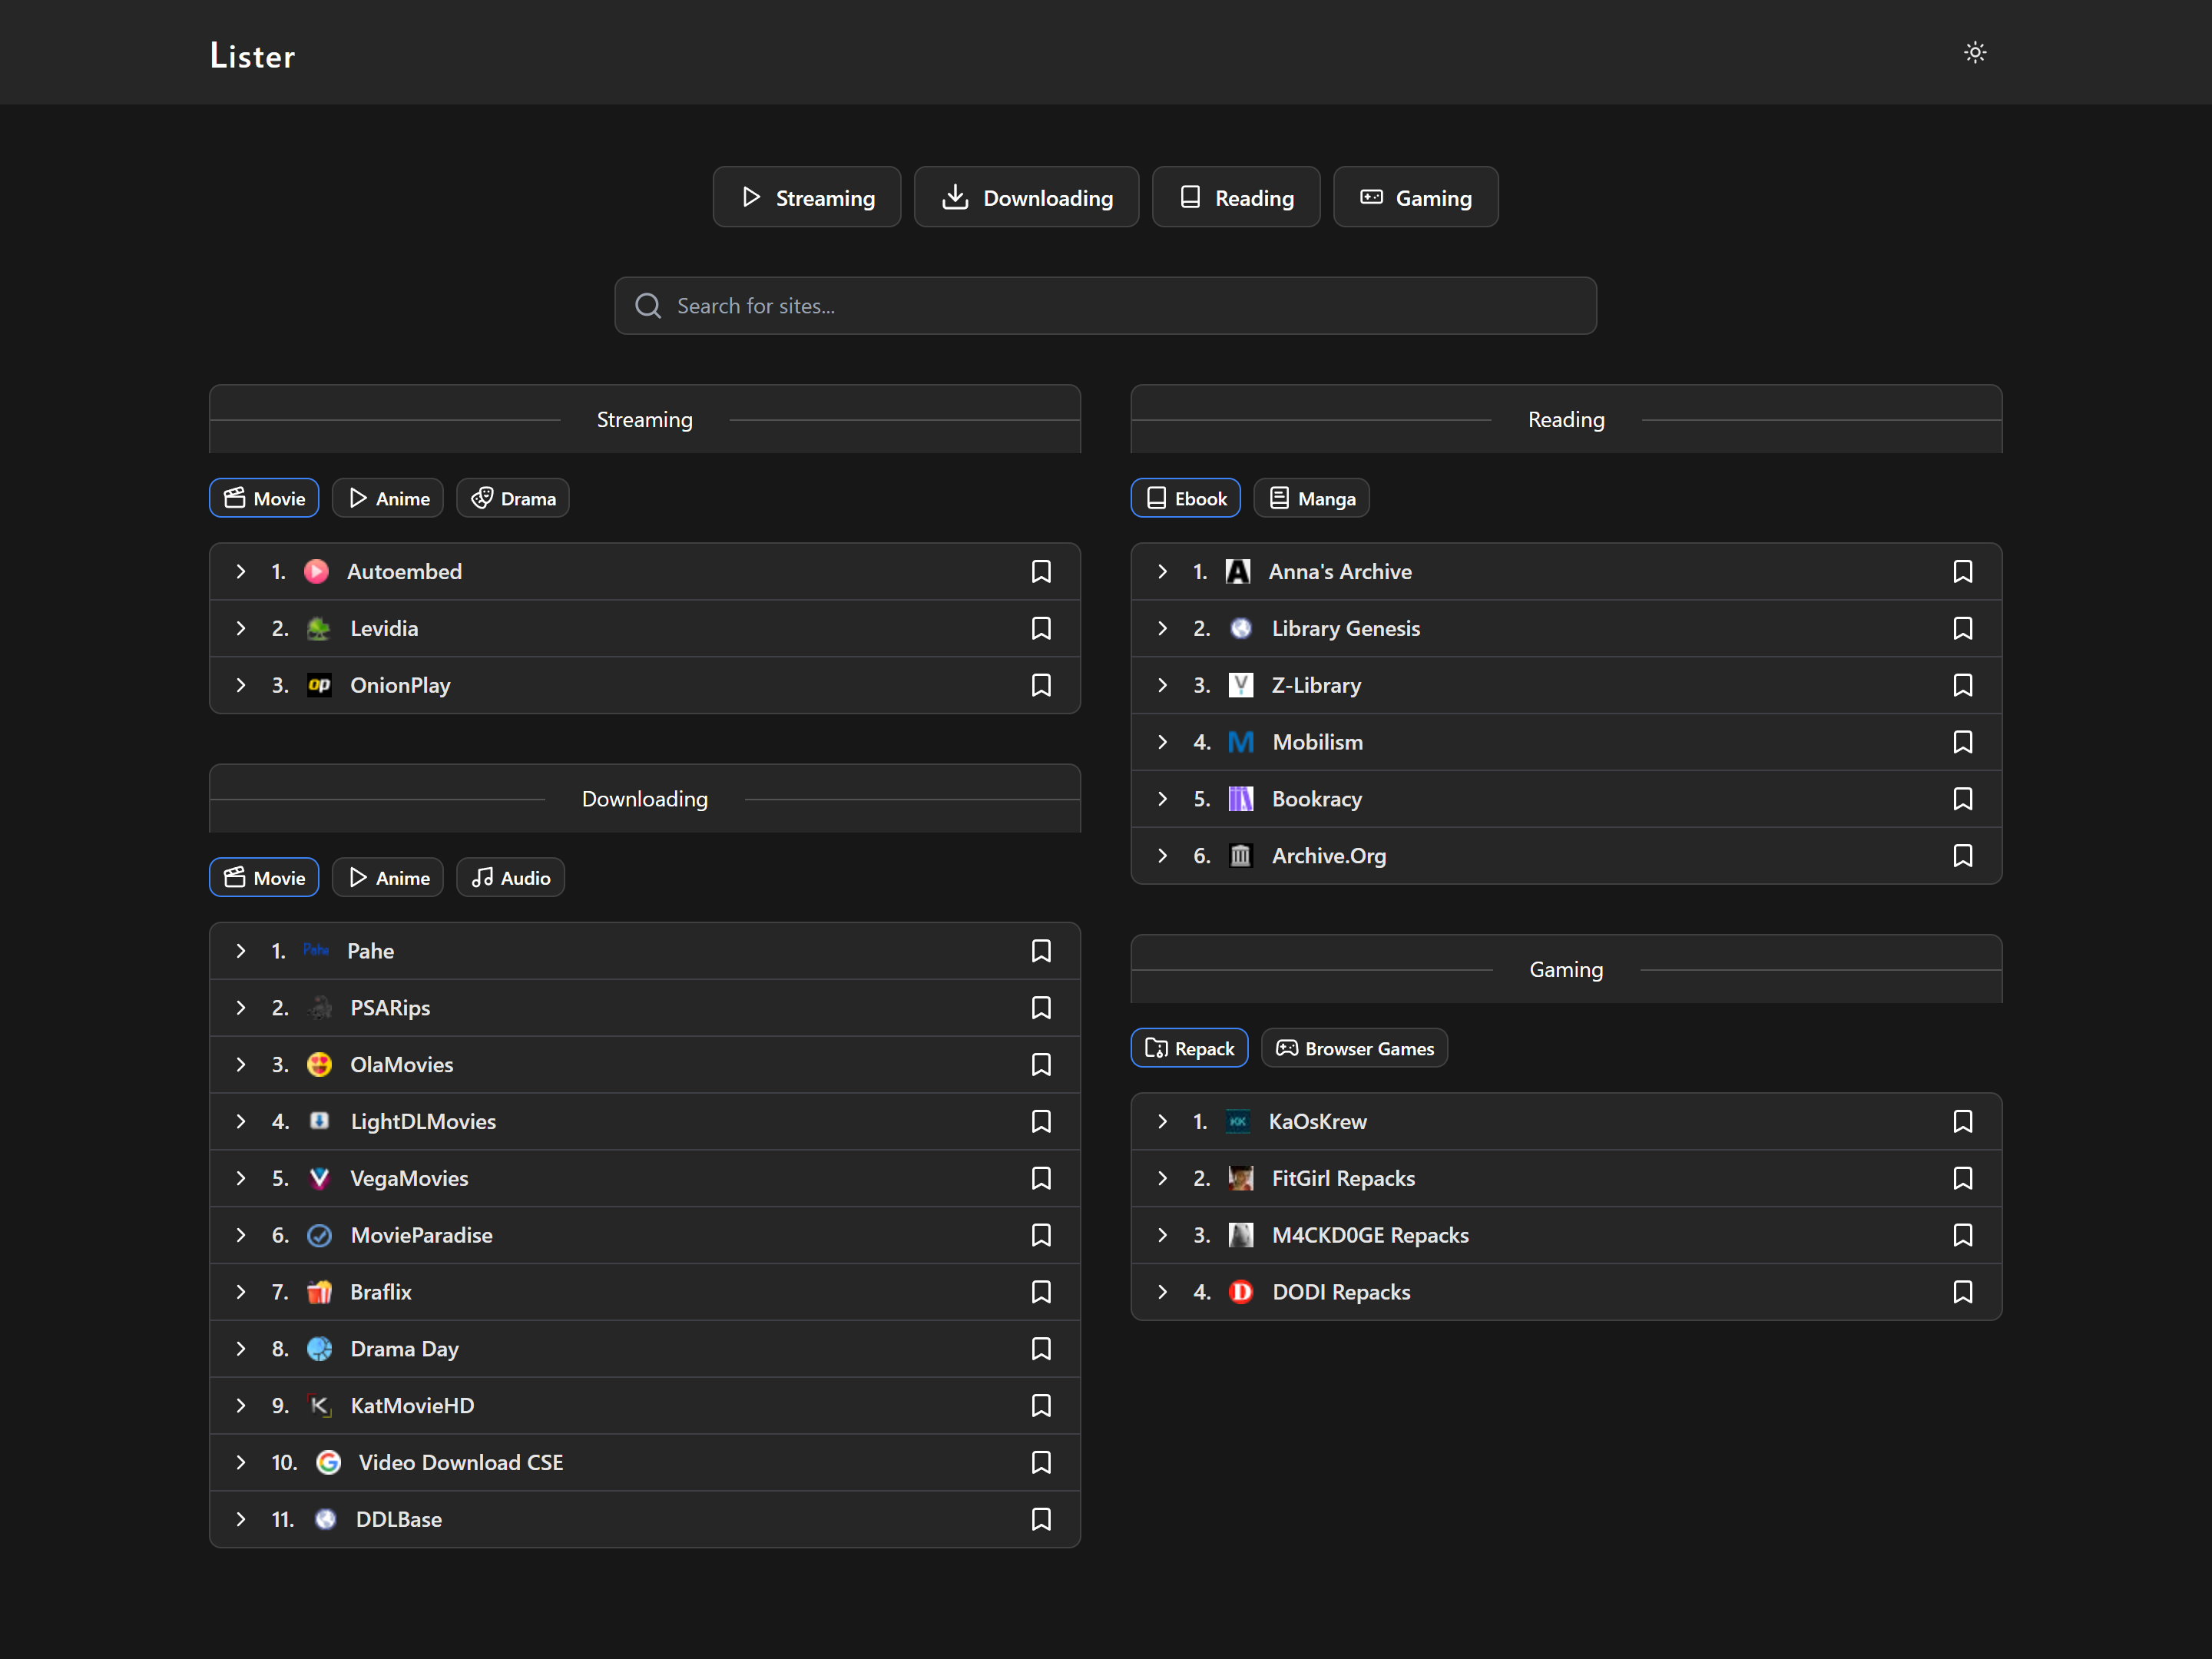The image size is (2212, 1659).
Task: Open the Bookracy list row
Action: (x=1567, y=799)
